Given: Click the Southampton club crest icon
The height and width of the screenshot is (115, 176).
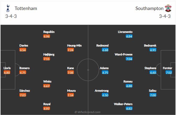Looking at the screenshot, I should (x=168, y=8).
